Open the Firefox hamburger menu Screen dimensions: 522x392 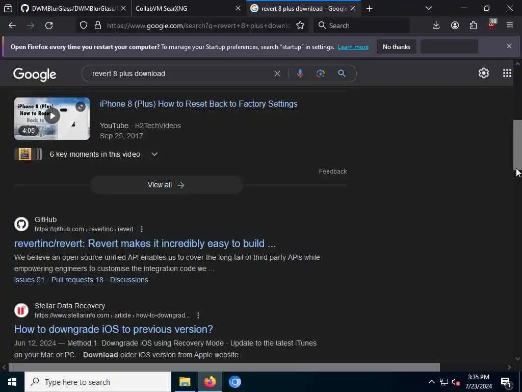click(510, 26)
